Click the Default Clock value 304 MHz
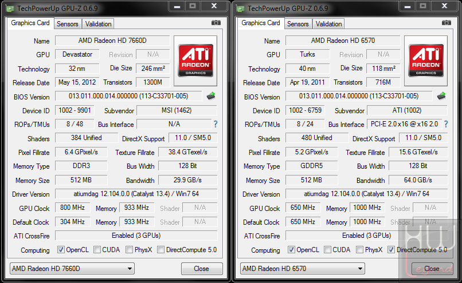 (x=72, y=222)
